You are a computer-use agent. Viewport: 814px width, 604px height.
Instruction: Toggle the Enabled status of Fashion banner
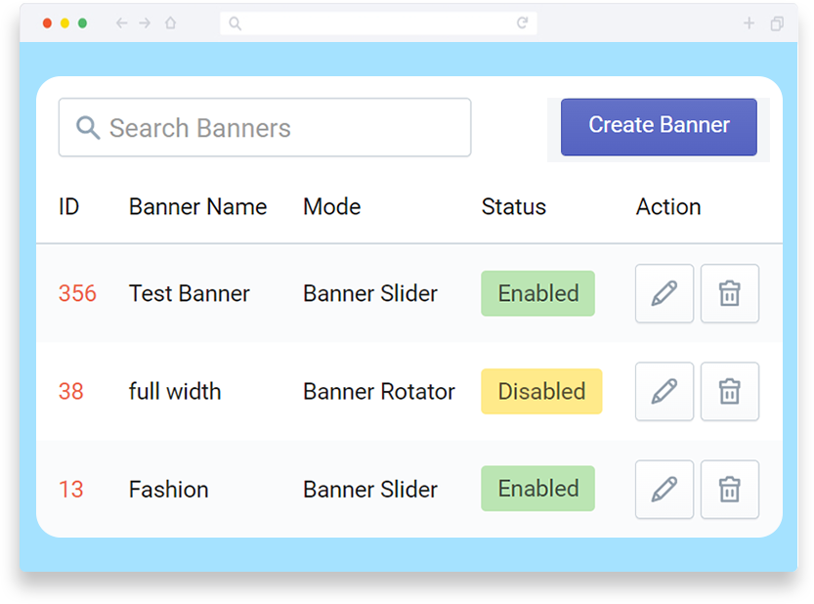[537, 489]
